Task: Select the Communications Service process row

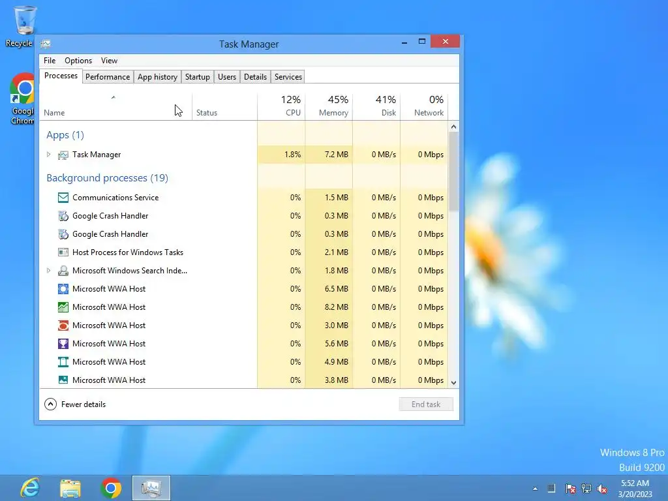Action: (x=244, y=198)
